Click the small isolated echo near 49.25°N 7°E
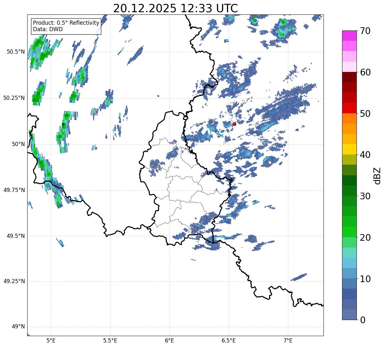 [x=299, y=277]
